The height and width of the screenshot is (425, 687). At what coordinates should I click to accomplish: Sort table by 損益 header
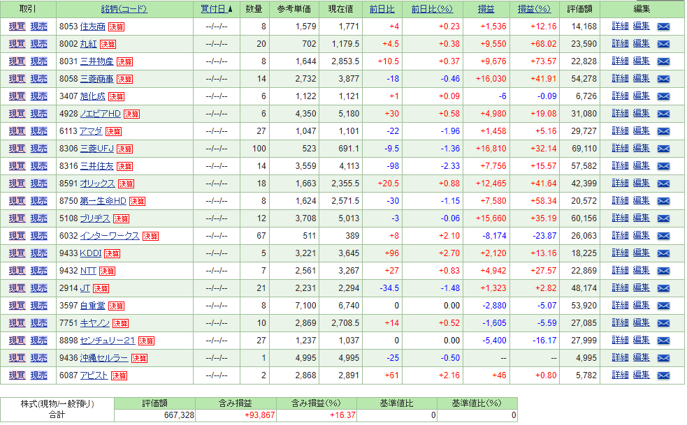[486, 9]
